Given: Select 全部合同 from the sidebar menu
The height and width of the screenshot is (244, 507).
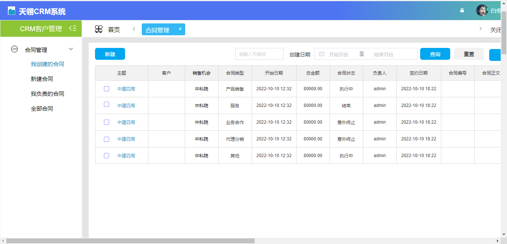Looking at the screenshot, I should tap(42, 109).
